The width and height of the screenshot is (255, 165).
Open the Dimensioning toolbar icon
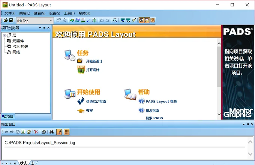click(x=83, y=20)
